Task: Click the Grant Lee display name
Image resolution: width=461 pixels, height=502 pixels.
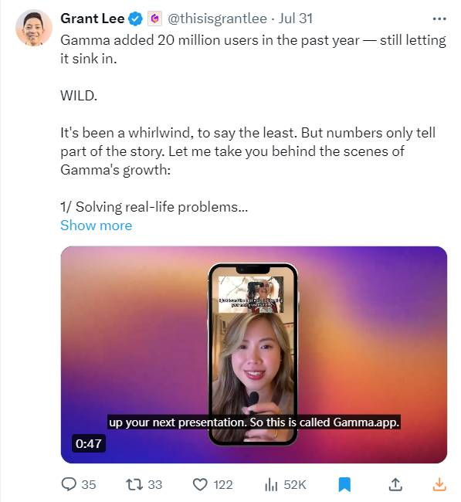Action: pos(92,19)
